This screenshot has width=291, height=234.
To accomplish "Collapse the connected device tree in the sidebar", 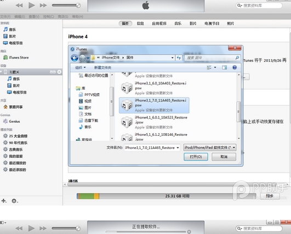I will tap(1, 72).
